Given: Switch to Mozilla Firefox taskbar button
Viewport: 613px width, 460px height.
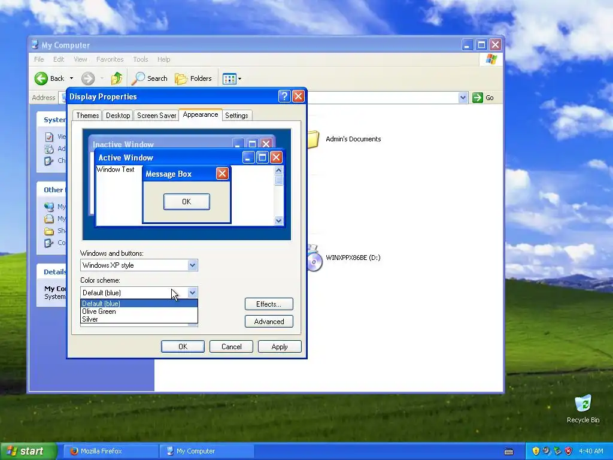Looking at the screenshot, I should coord(110,451).
